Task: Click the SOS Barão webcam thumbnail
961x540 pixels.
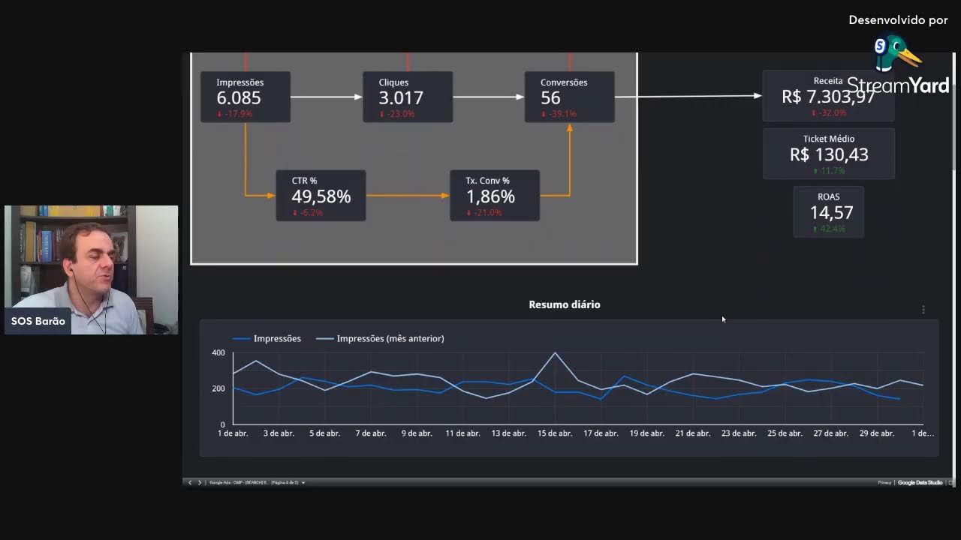Action: [92, 270]
